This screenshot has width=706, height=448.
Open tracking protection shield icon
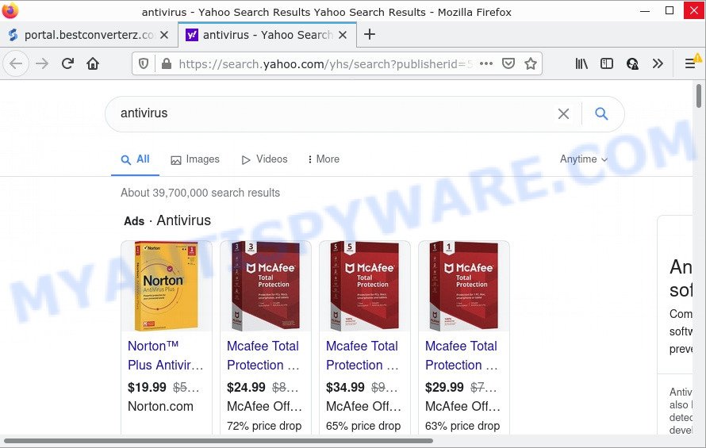coord(144,64)
